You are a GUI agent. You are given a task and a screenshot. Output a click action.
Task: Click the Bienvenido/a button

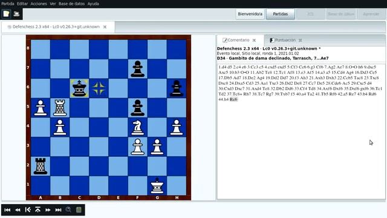click(250, 14)
